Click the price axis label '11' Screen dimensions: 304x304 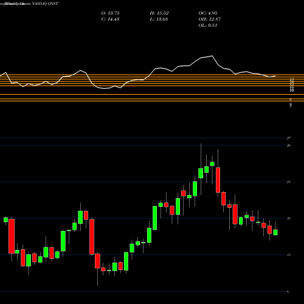[289, 255]
